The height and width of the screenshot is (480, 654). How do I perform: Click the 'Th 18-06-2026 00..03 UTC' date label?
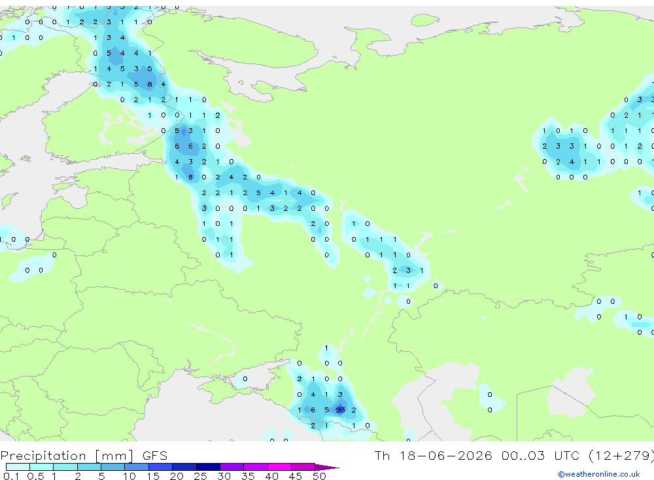point(479,455)
